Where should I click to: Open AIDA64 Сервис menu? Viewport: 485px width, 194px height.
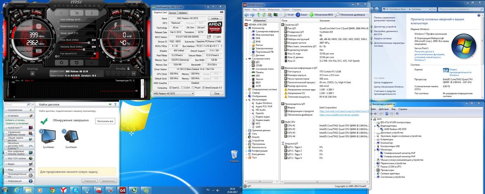(286, 9)
